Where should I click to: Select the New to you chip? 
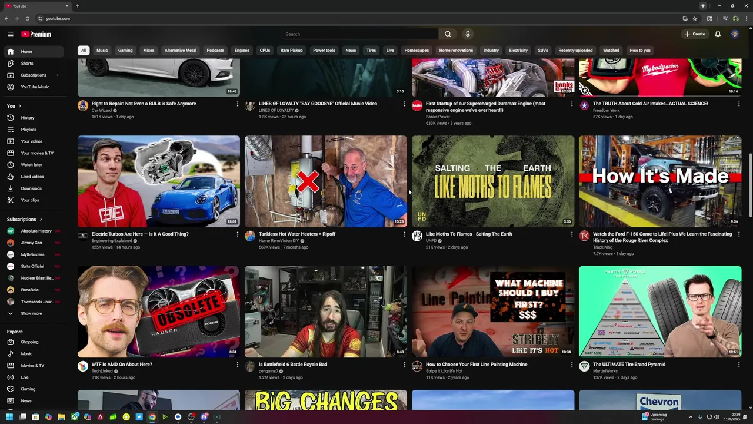(640, 51)
